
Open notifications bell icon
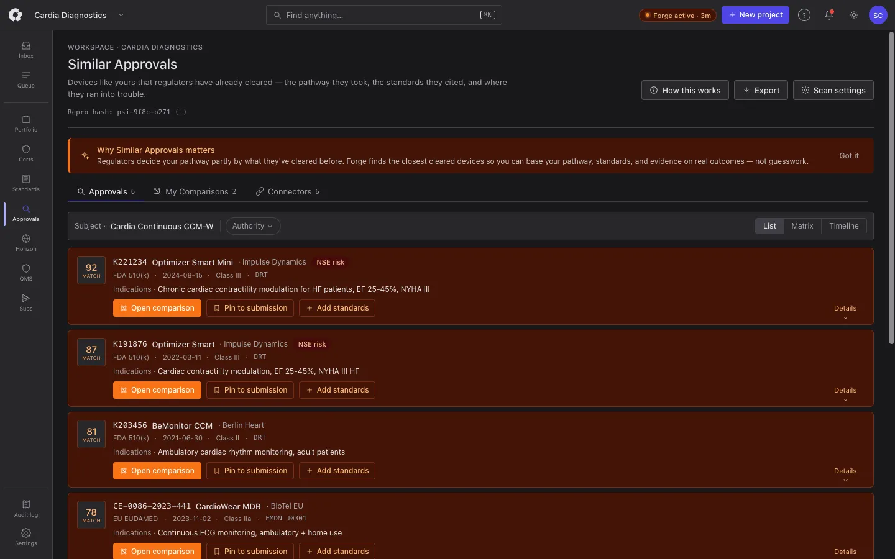pos(829,15)
